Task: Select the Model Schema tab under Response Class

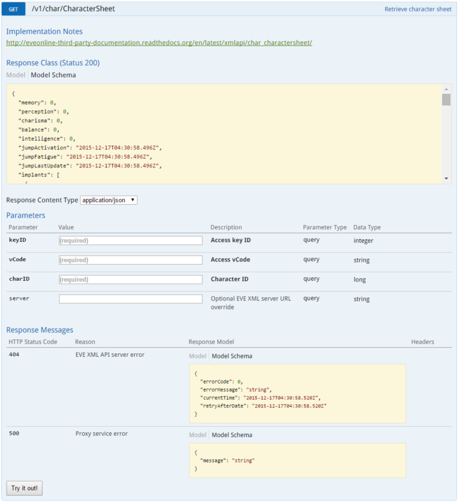Action: pyautogui.click(x=53, y=75)
